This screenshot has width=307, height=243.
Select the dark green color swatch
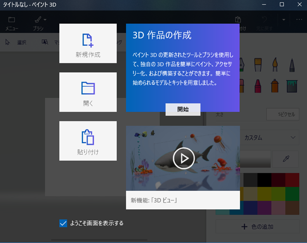(x=292, y=194)
